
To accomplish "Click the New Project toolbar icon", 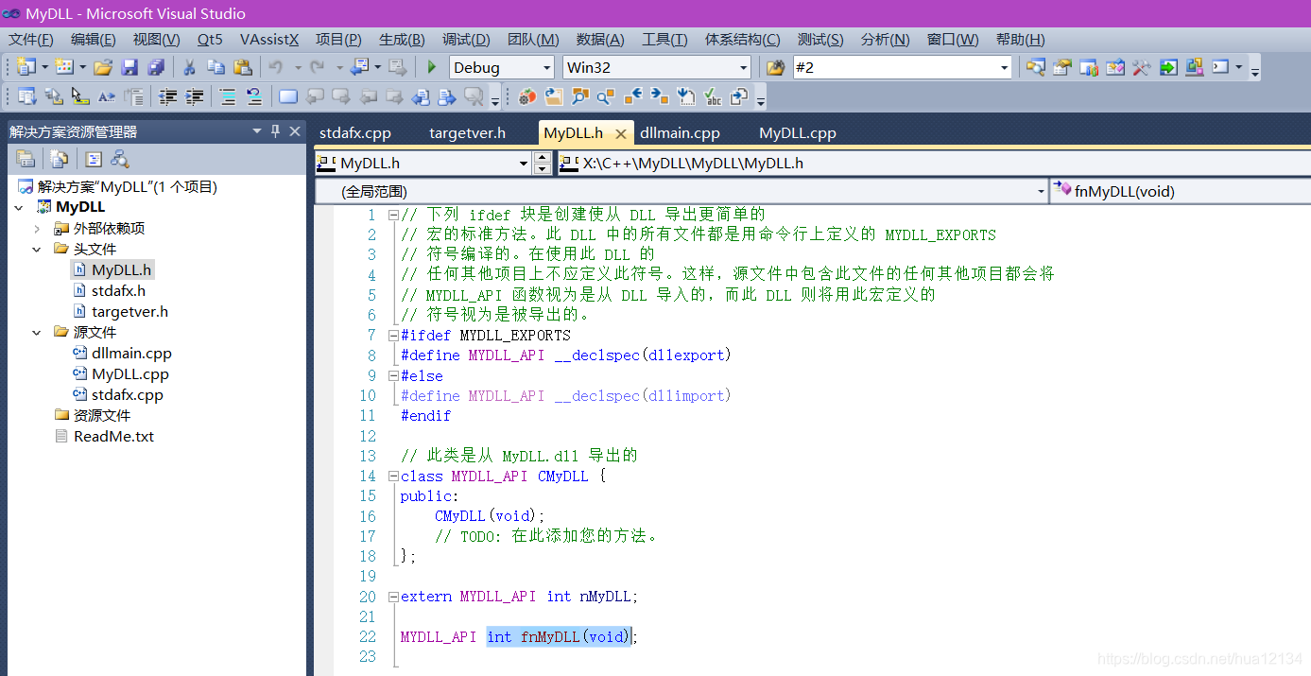I will coord(25,67).
